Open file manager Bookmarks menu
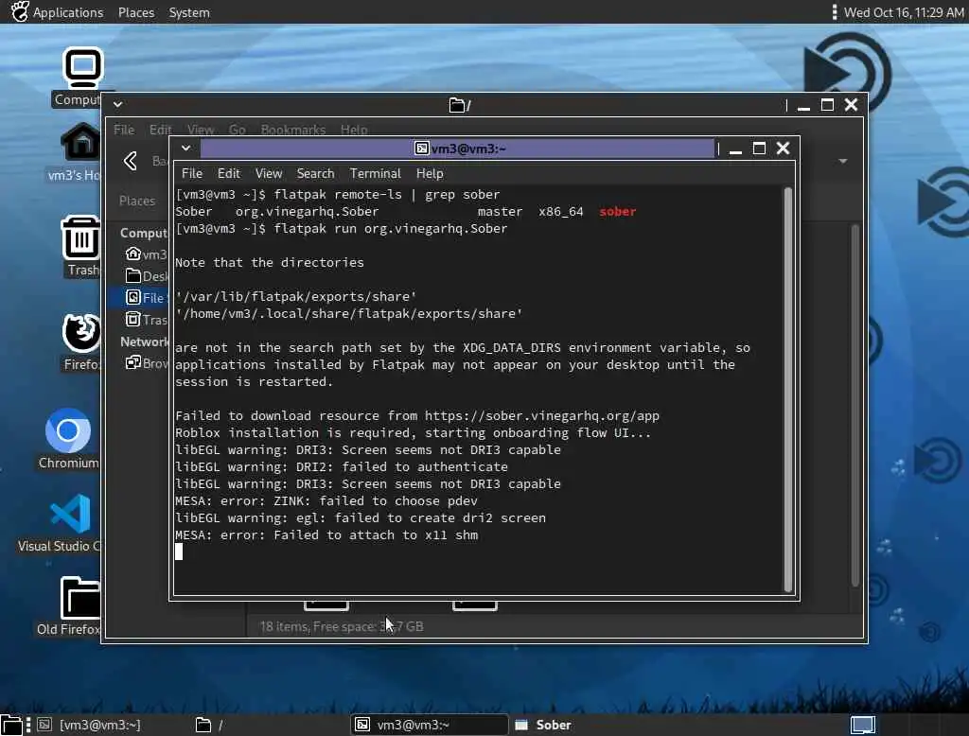 [x=293, y=130]
